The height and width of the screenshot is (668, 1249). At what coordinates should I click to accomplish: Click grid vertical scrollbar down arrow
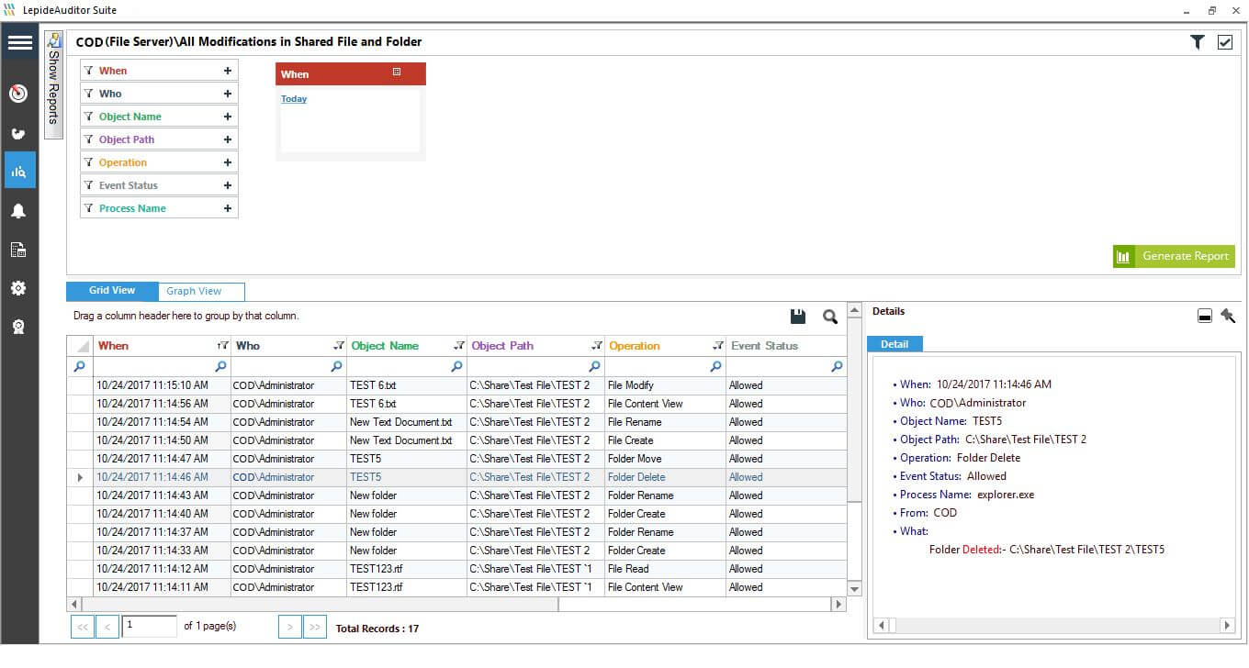tap(854, 589)
